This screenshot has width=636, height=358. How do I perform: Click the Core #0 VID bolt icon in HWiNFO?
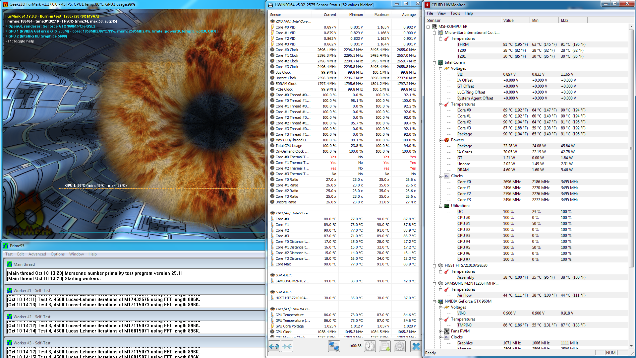272,27
